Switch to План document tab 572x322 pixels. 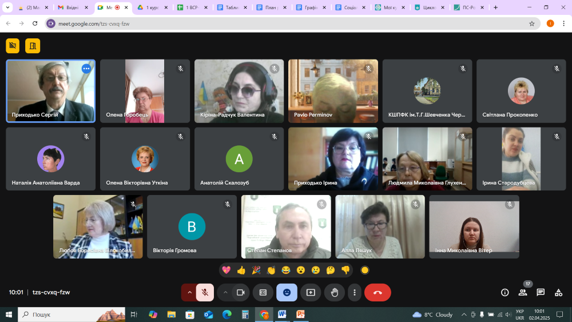pyautogui.click(x=271, y=7)
